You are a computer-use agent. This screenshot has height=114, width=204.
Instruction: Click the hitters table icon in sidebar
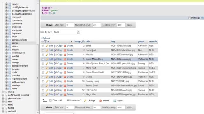pos(10,47)
